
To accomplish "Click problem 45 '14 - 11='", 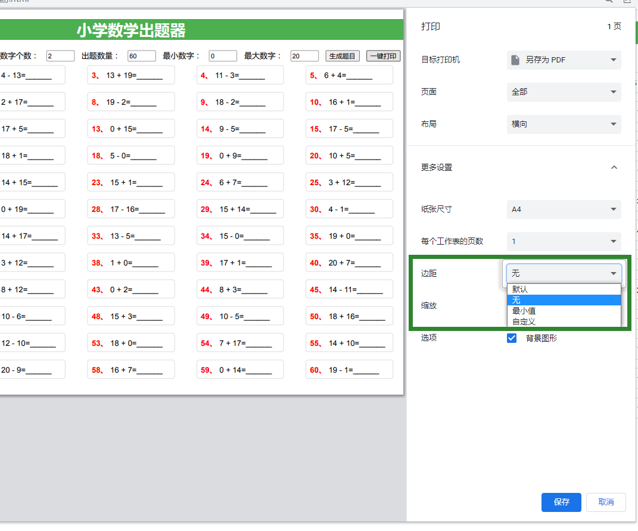I will point(349,289).
